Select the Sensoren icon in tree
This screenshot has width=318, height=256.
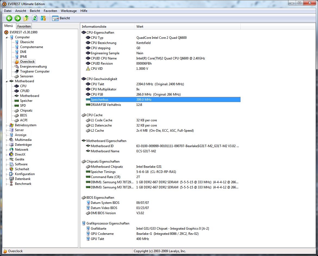[x=17, y=76]
